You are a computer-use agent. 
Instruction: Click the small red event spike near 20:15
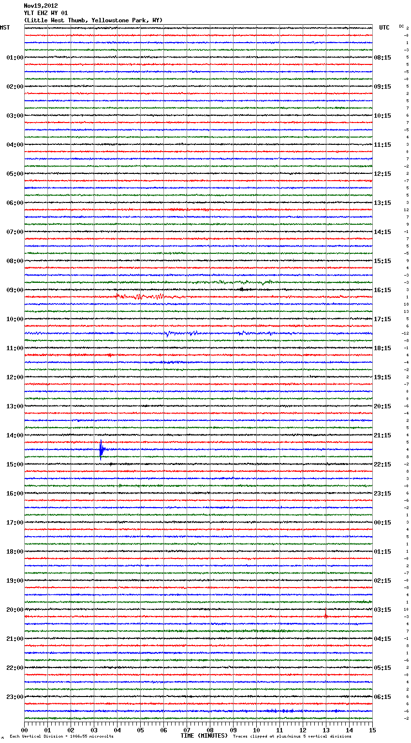[x=326, y=616]
